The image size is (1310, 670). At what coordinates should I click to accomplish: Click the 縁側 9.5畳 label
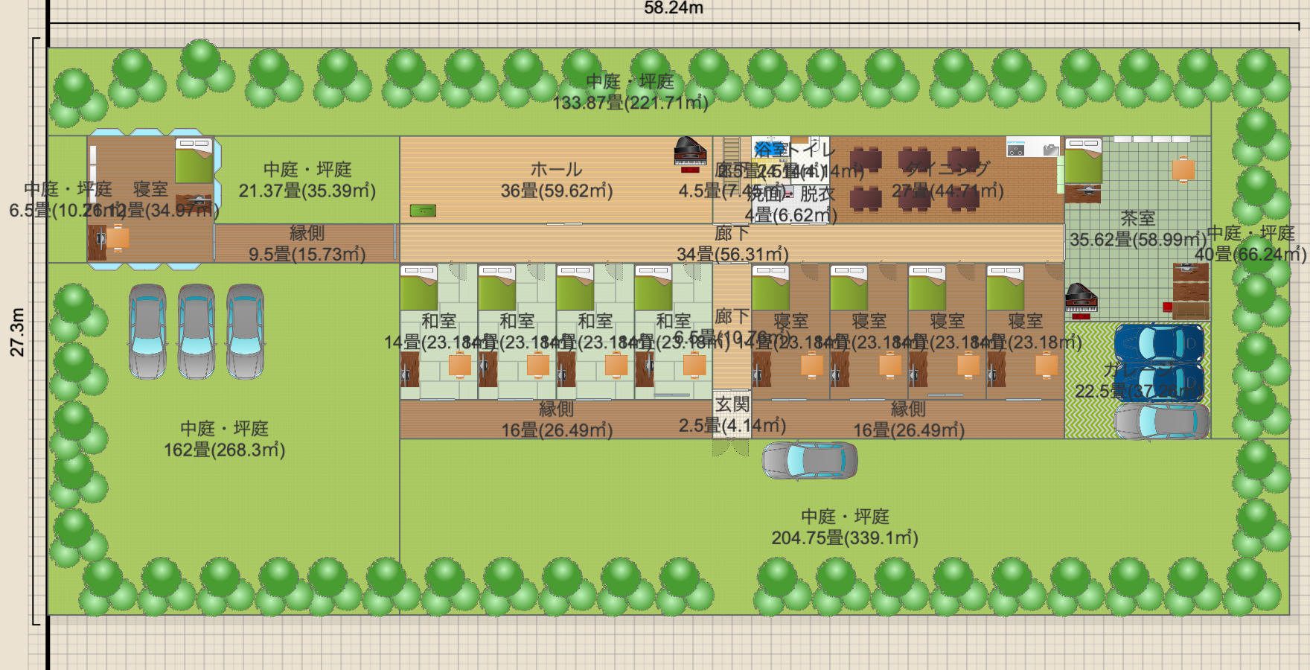tap(307, 243)
